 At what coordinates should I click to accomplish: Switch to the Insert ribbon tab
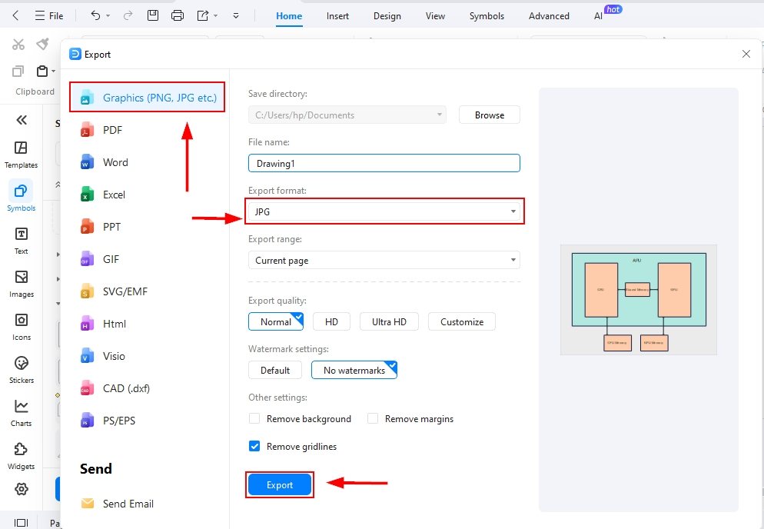pyautogui.click(x=337, y=15)
